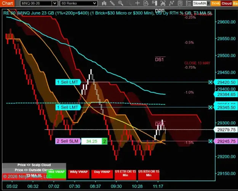Expand the SlowMA selector dropdown
Viewport: 238px width, 191px height.
209,3
